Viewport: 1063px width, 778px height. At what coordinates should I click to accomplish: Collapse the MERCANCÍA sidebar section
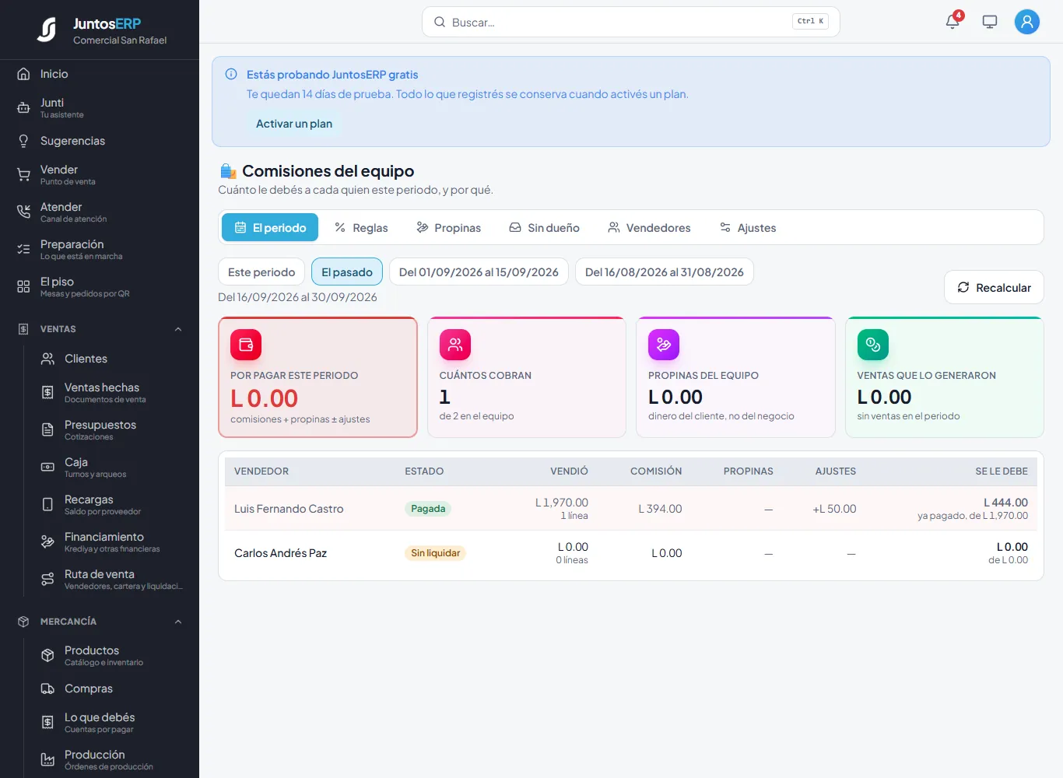pyautogui.click(x=178, y=622)
